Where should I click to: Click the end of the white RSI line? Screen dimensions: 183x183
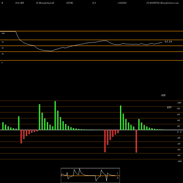point(162,42)
